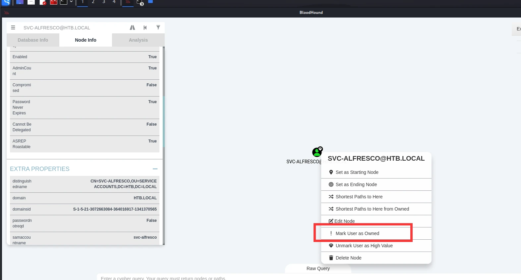521x280 pixels.
Task: Click the back (previous graph) icon
Action: pos(145,27)
